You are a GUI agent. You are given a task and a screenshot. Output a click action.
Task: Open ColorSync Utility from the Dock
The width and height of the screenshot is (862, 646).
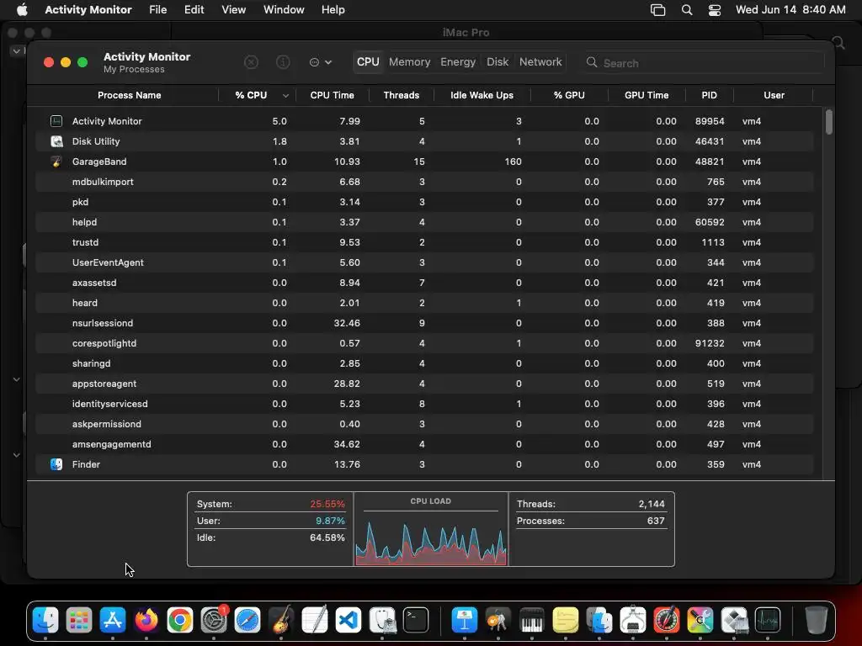(700, 621)
